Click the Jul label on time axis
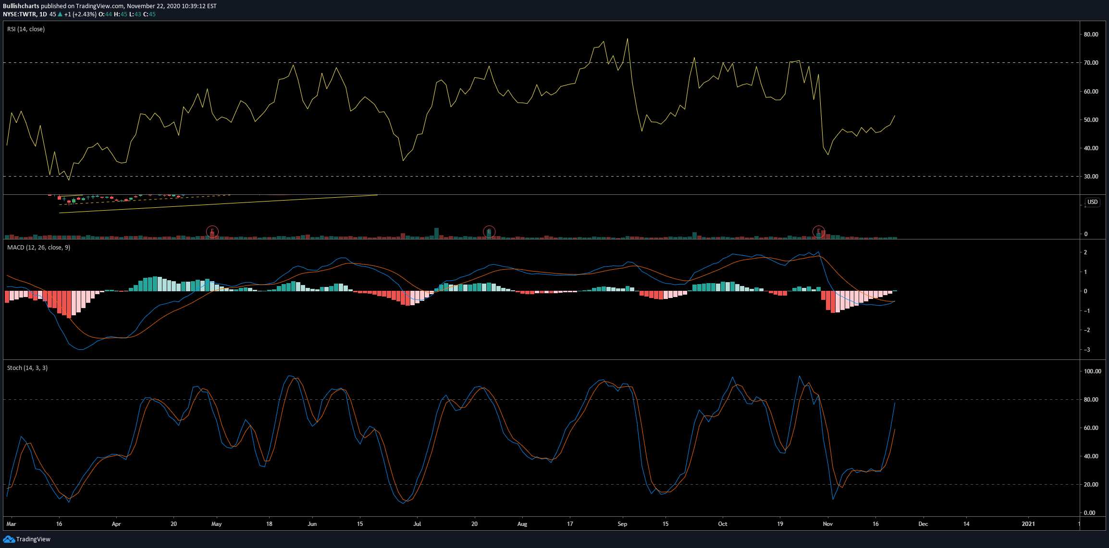Screen dimensions: 1109x548 click(x=417, y=524)
